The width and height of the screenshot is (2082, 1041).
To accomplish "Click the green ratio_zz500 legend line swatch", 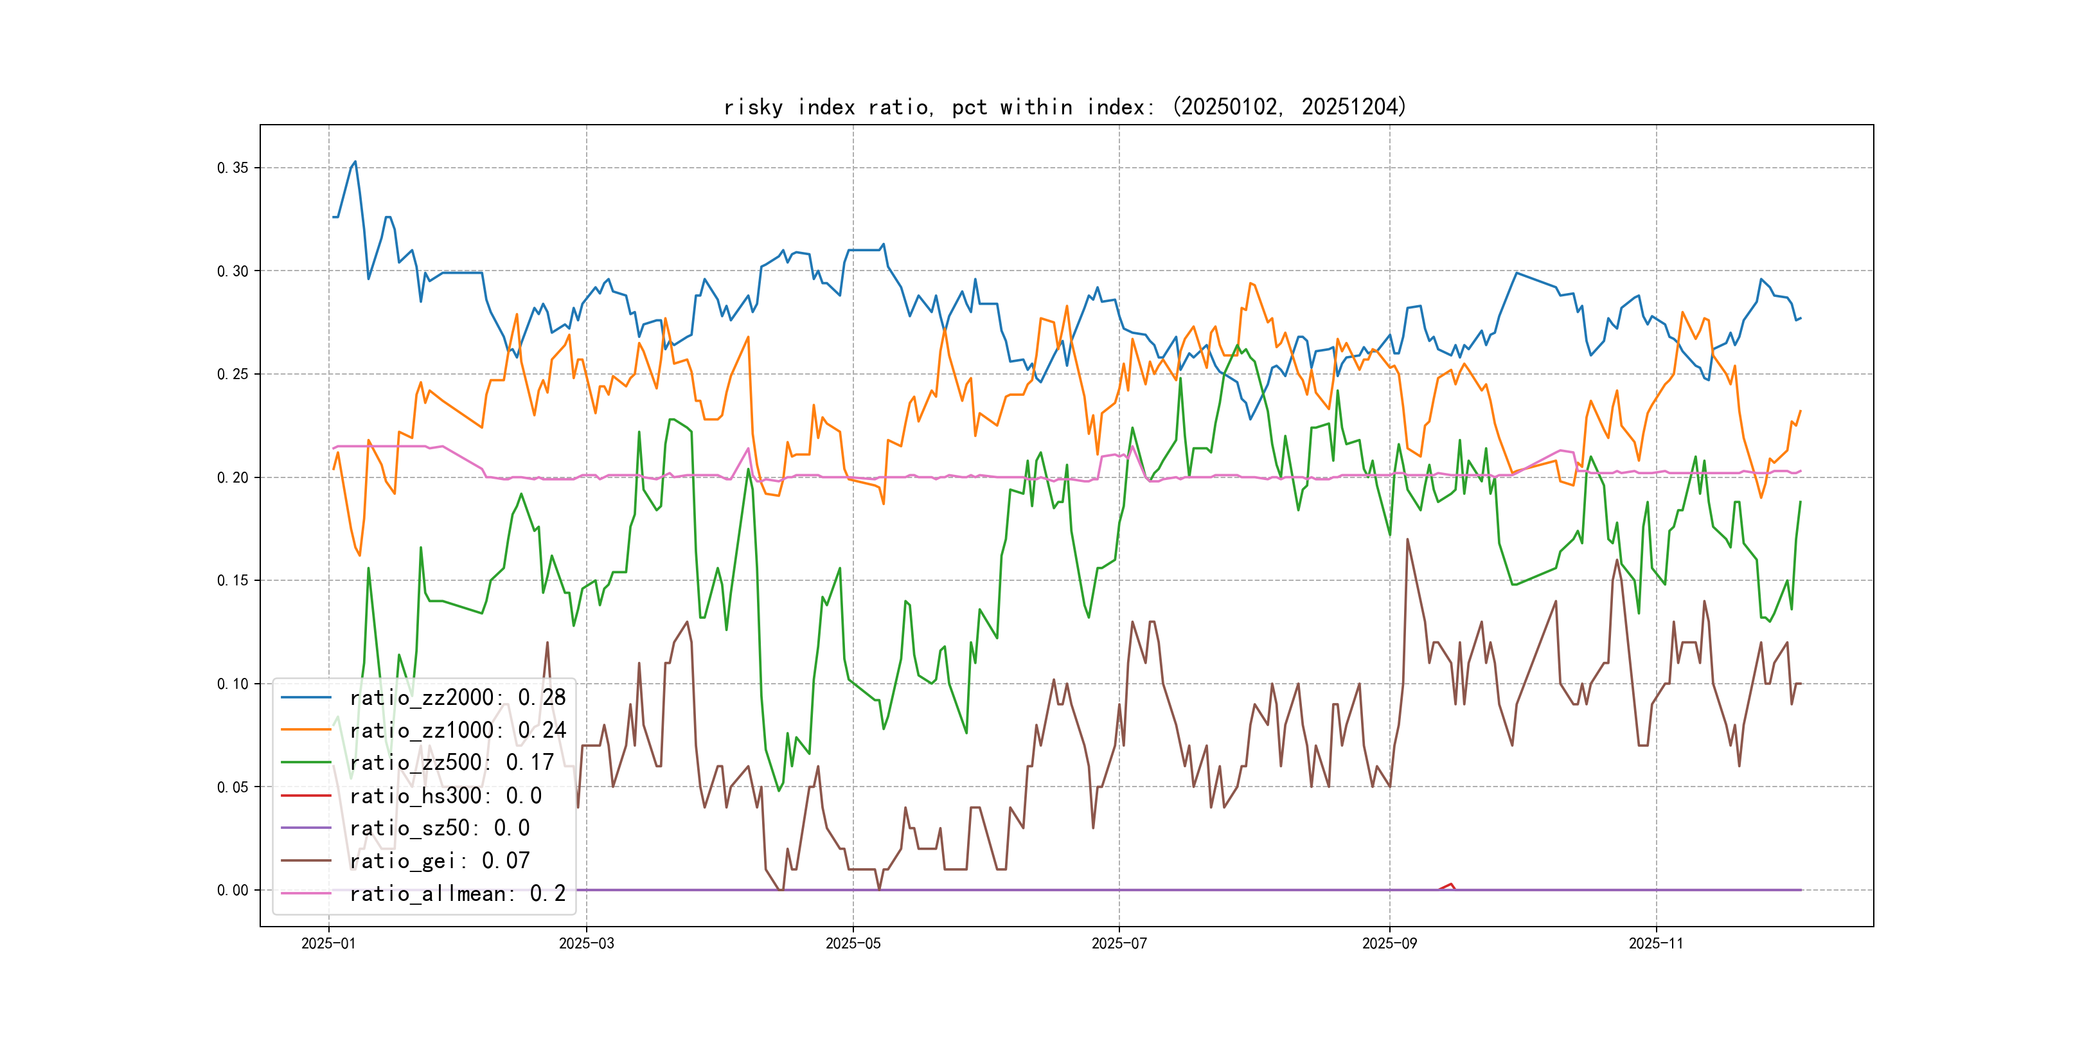I will pos(305,762).
